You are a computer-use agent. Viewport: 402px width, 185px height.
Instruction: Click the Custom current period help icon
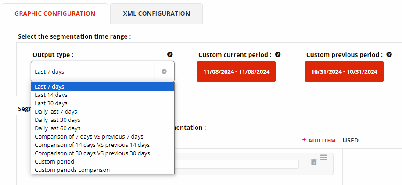pos(278,55)
